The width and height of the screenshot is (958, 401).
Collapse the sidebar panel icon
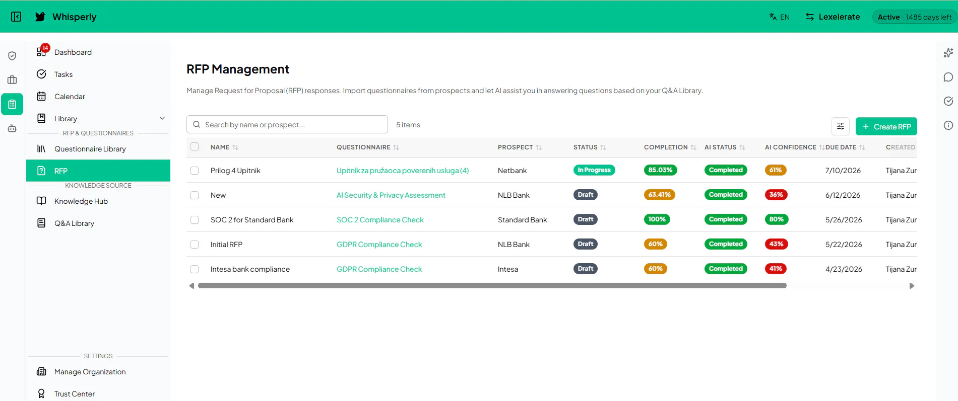tap(16, 17)
